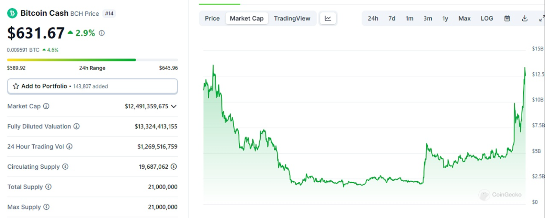
Task: Expand chart to fullscreen
Action: [541, 19]
